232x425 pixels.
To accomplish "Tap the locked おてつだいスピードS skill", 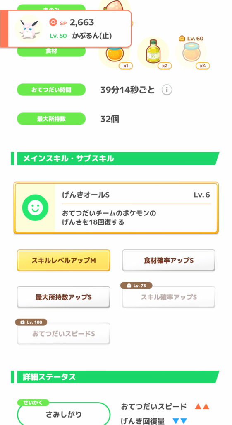I will pyautogui.click(x=63, y=334).
